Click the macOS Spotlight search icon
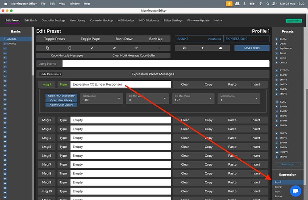This screenshot has height=200, width=308. [x=268, y=4]
